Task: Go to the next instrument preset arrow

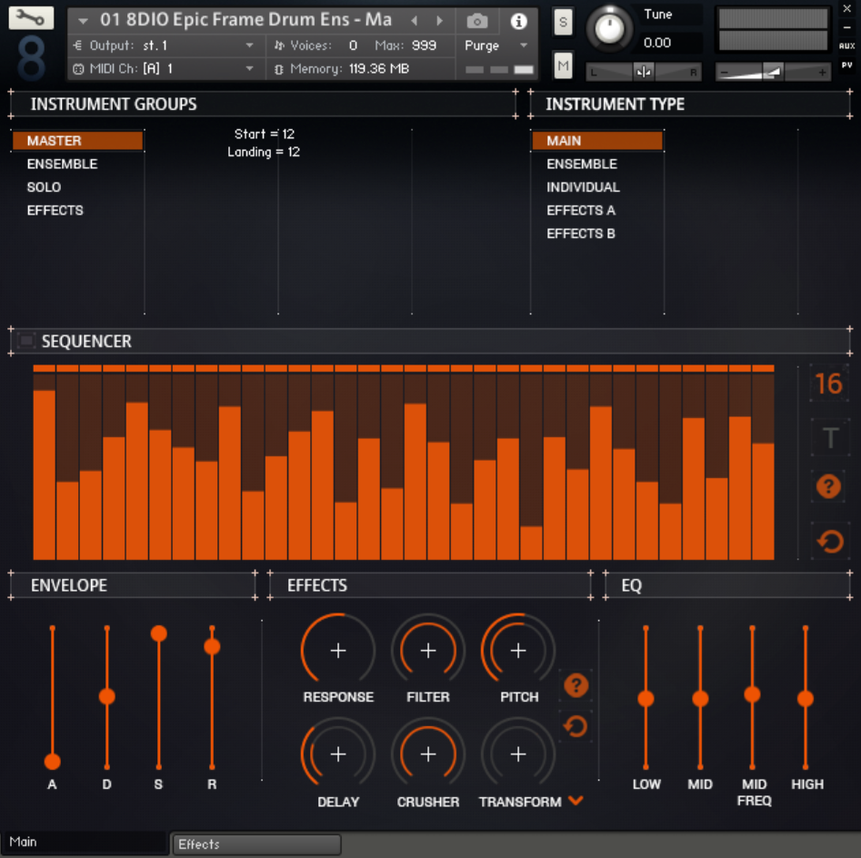Action: click(x=439, y=21)
